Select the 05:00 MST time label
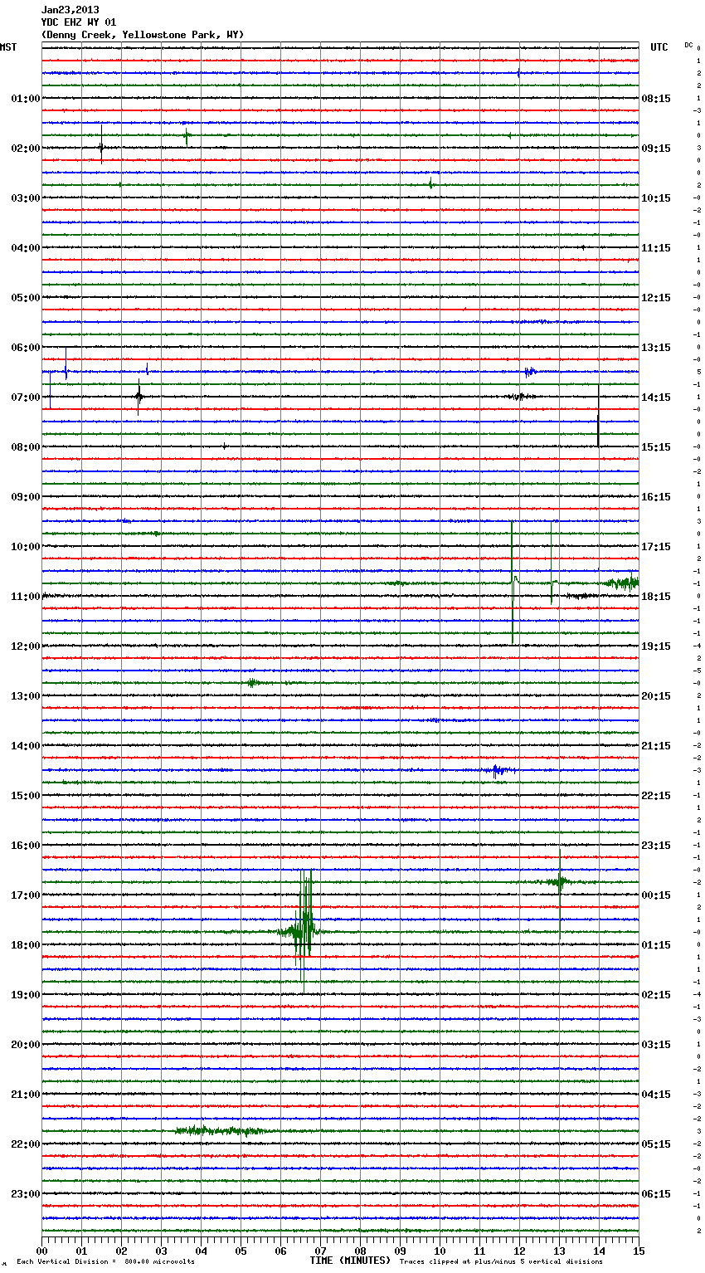This screenshot has width=705, height=1273. [x=26, y=298]
